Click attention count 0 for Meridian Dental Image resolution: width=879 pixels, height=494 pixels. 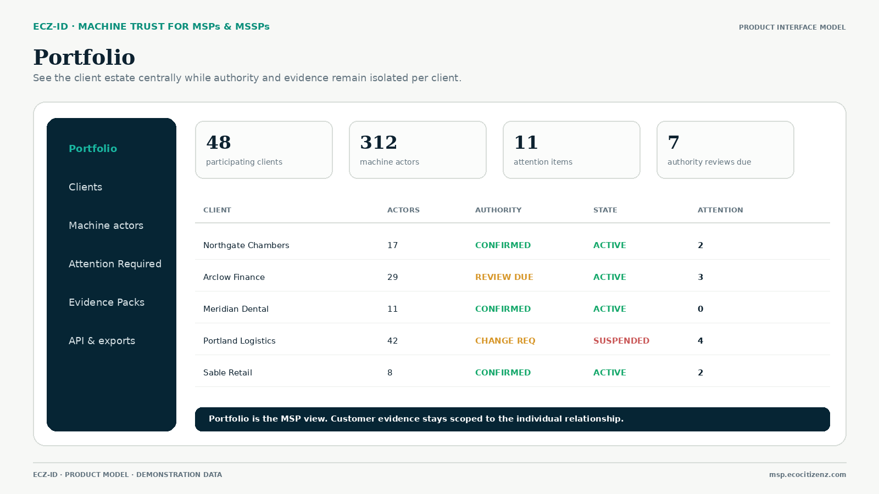[x=700, y=309]
